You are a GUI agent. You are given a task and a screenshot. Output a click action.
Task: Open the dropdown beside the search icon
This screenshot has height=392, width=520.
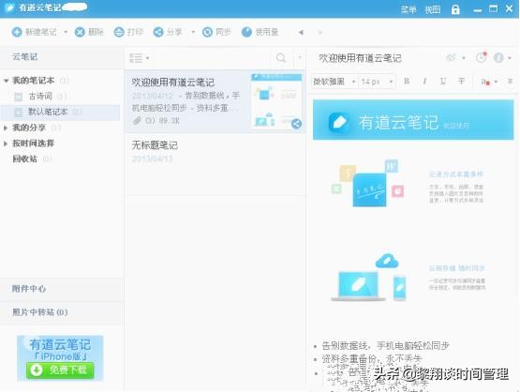(300, 58)
